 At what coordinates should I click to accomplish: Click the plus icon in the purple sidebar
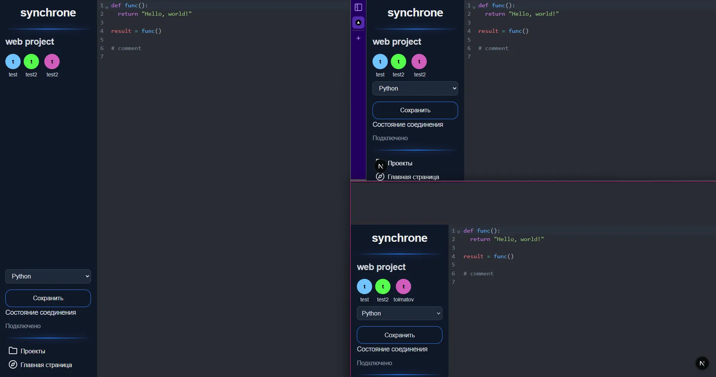point(358,38)
